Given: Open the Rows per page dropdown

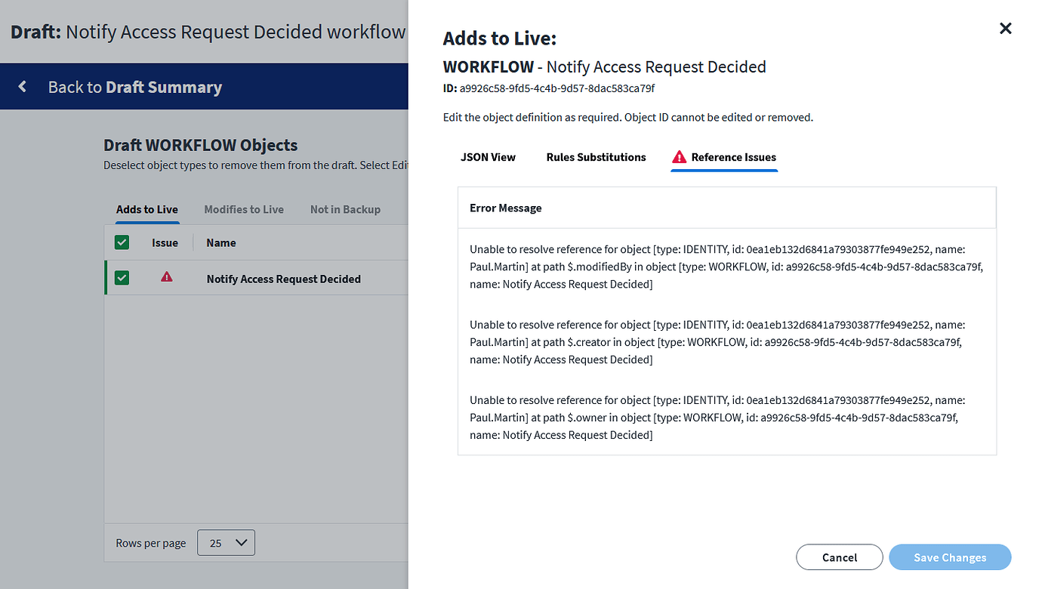Looking at the screenshot, I should tap(225, 542).
